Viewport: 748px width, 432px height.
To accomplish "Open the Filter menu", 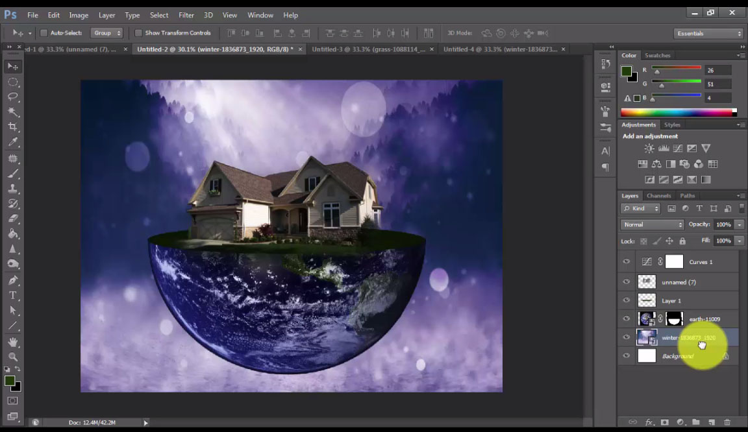I will click(186, 14).
